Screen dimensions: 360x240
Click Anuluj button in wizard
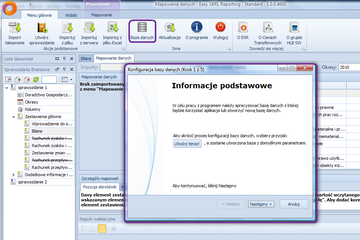click(294, 204)
